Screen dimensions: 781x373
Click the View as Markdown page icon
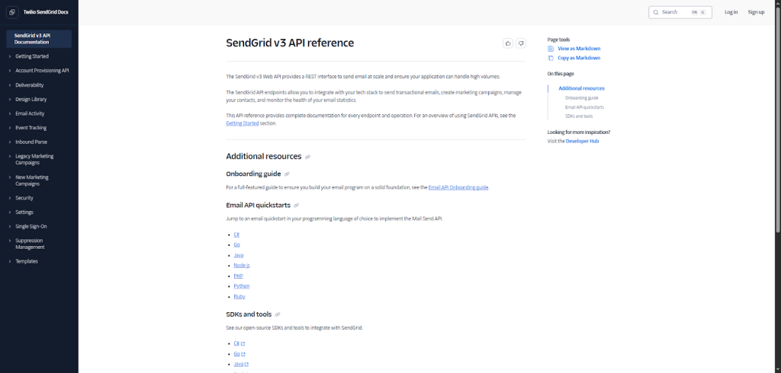551,49
